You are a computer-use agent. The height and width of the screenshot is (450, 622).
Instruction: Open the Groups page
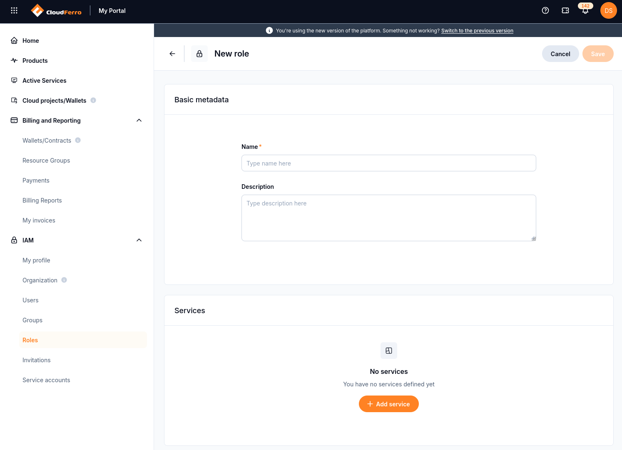[32, 320]
